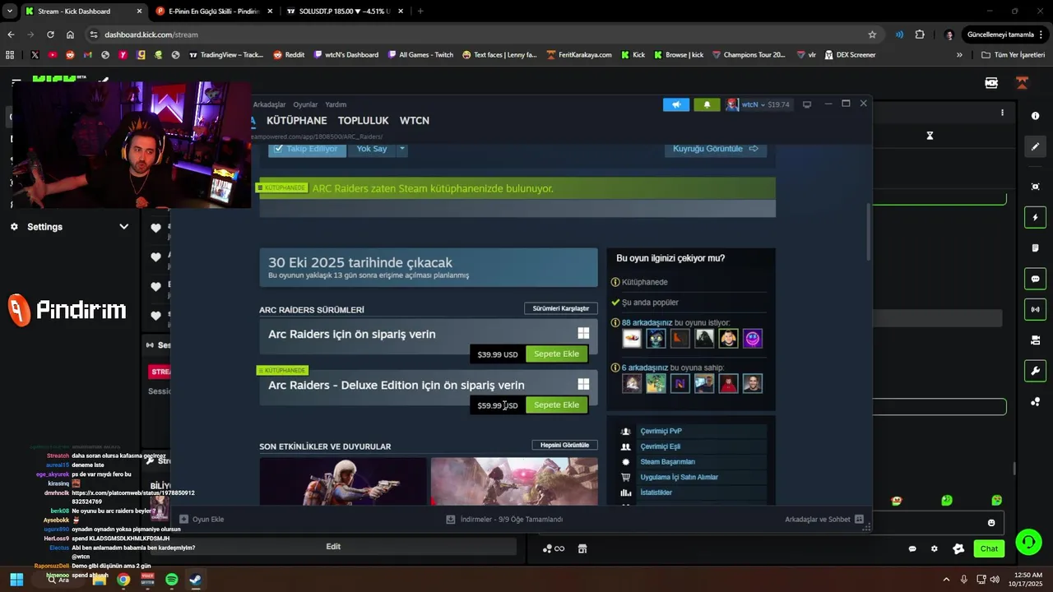Click Sürümleri Karşılaştır button

(561, 308)
